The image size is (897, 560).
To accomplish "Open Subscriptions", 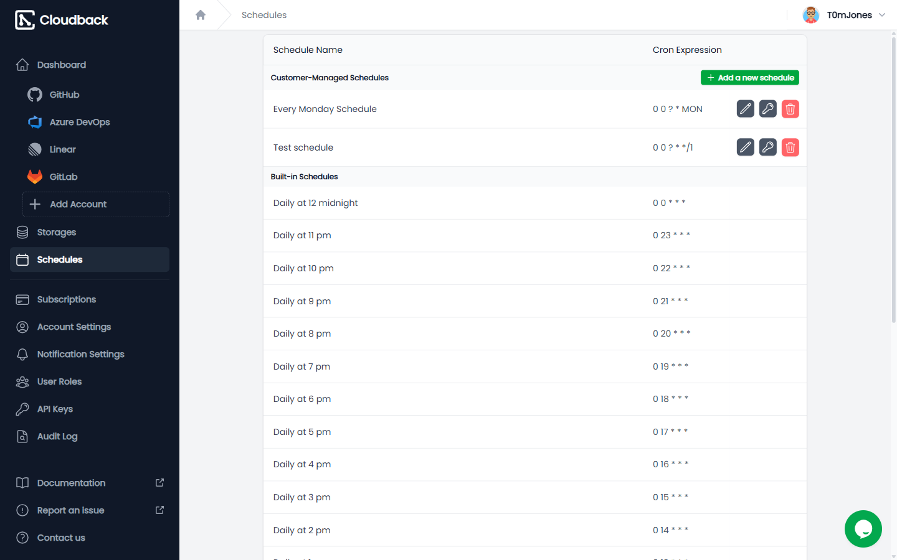I will coord(90,299).
